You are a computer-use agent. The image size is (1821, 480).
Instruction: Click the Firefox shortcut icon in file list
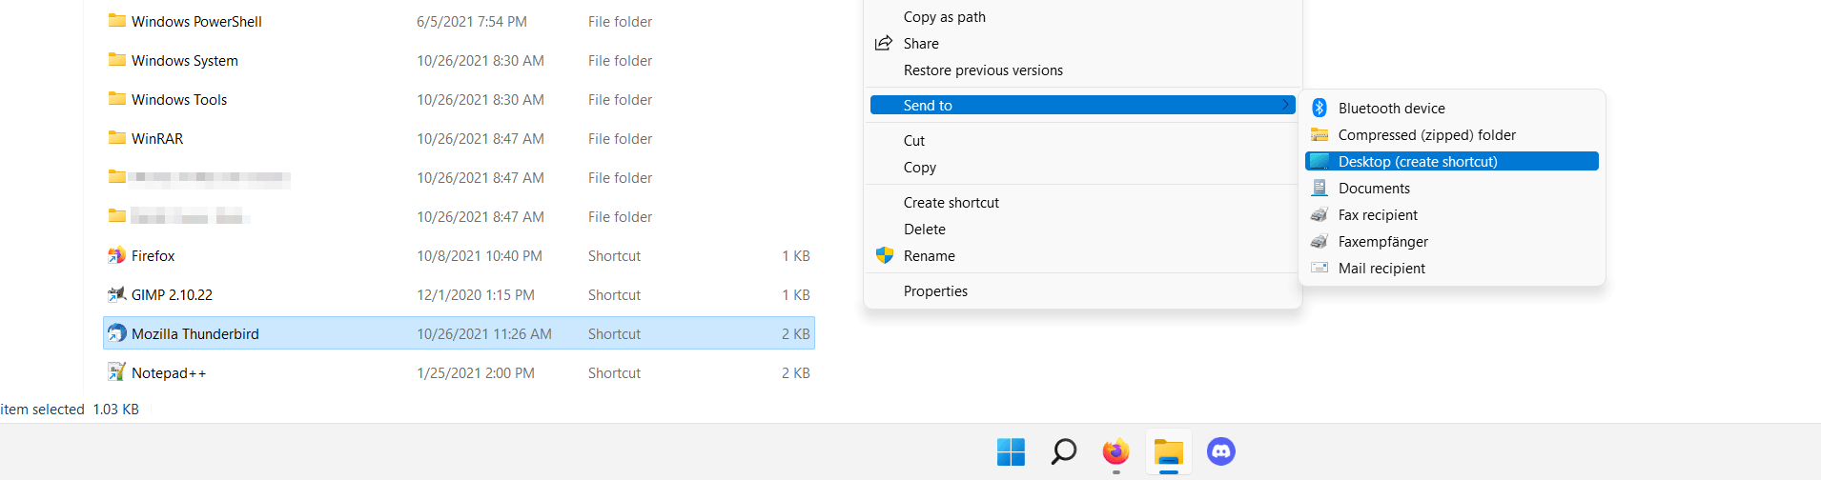click(117, 255)
